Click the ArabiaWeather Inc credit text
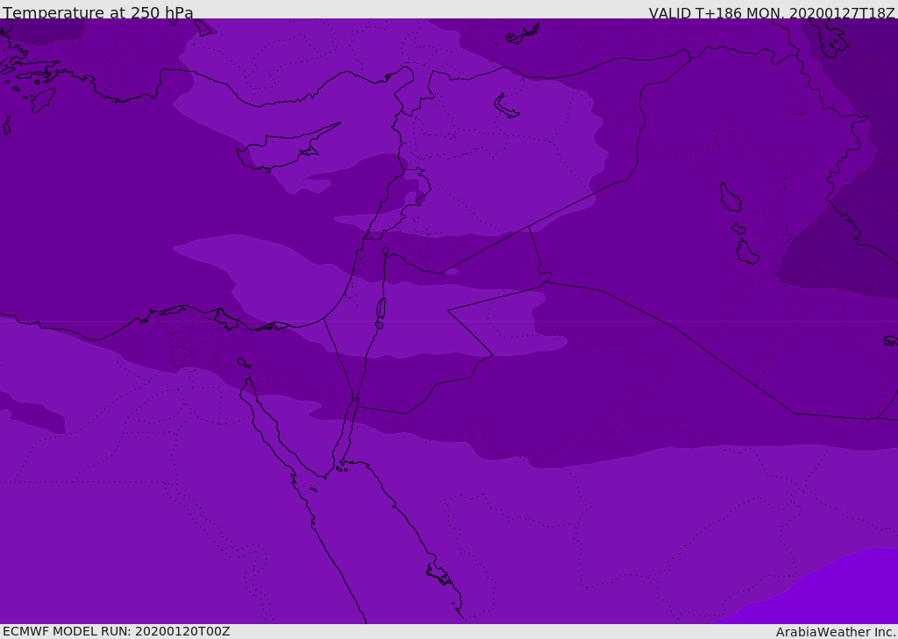This screenshot has width=898, height=639. [835, 632]
